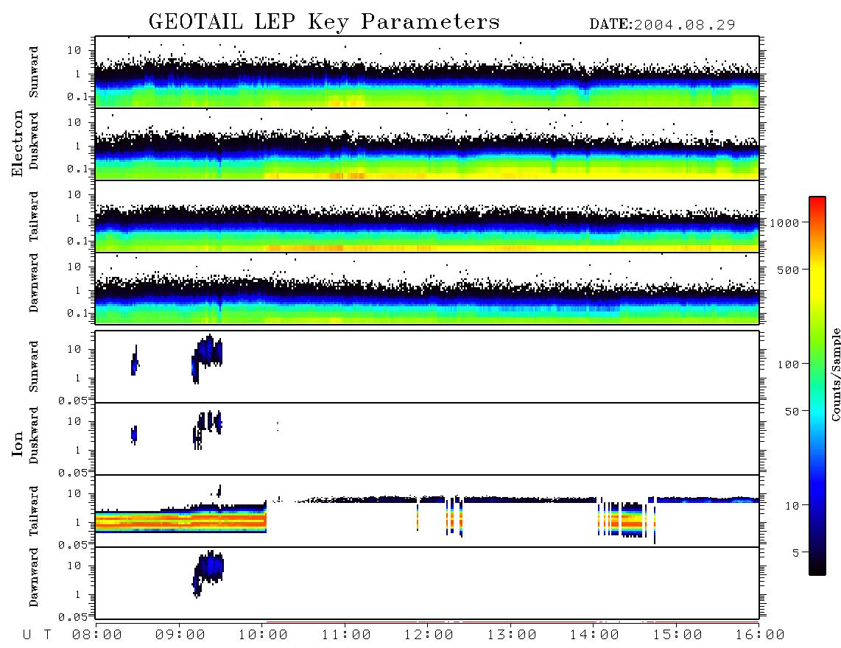841x648 pixels.
Task: Click the 500 tick on colorbar
Action: [788, 270]
